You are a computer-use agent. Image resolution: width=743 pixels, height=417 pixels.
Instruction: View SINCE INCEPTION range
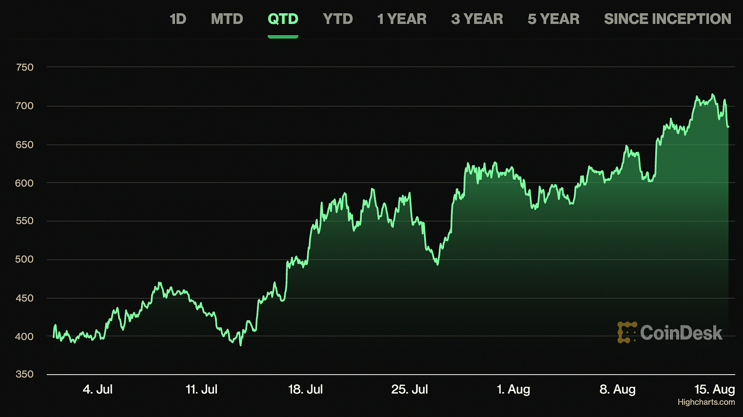tap(667, 19)
